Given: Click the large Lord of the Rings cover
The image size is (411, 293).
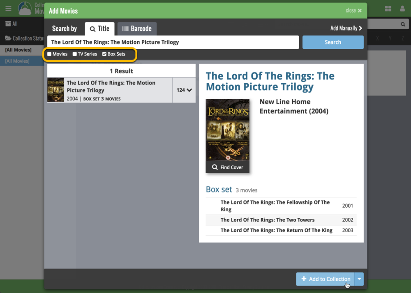Looking at the screenshot, I should [228, 130].
